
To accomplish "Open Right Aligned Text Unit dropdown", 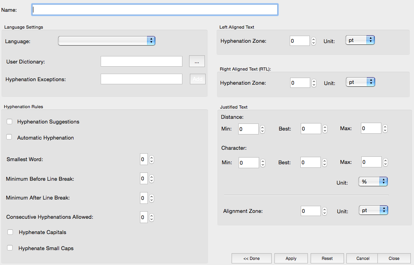I will point(360,82).
